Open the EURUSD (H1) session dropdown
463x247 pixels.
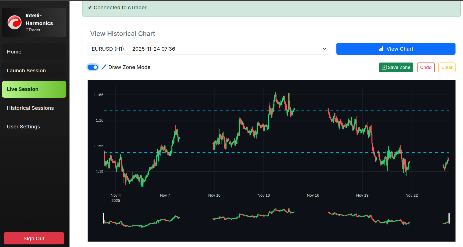tap(209, 49)
